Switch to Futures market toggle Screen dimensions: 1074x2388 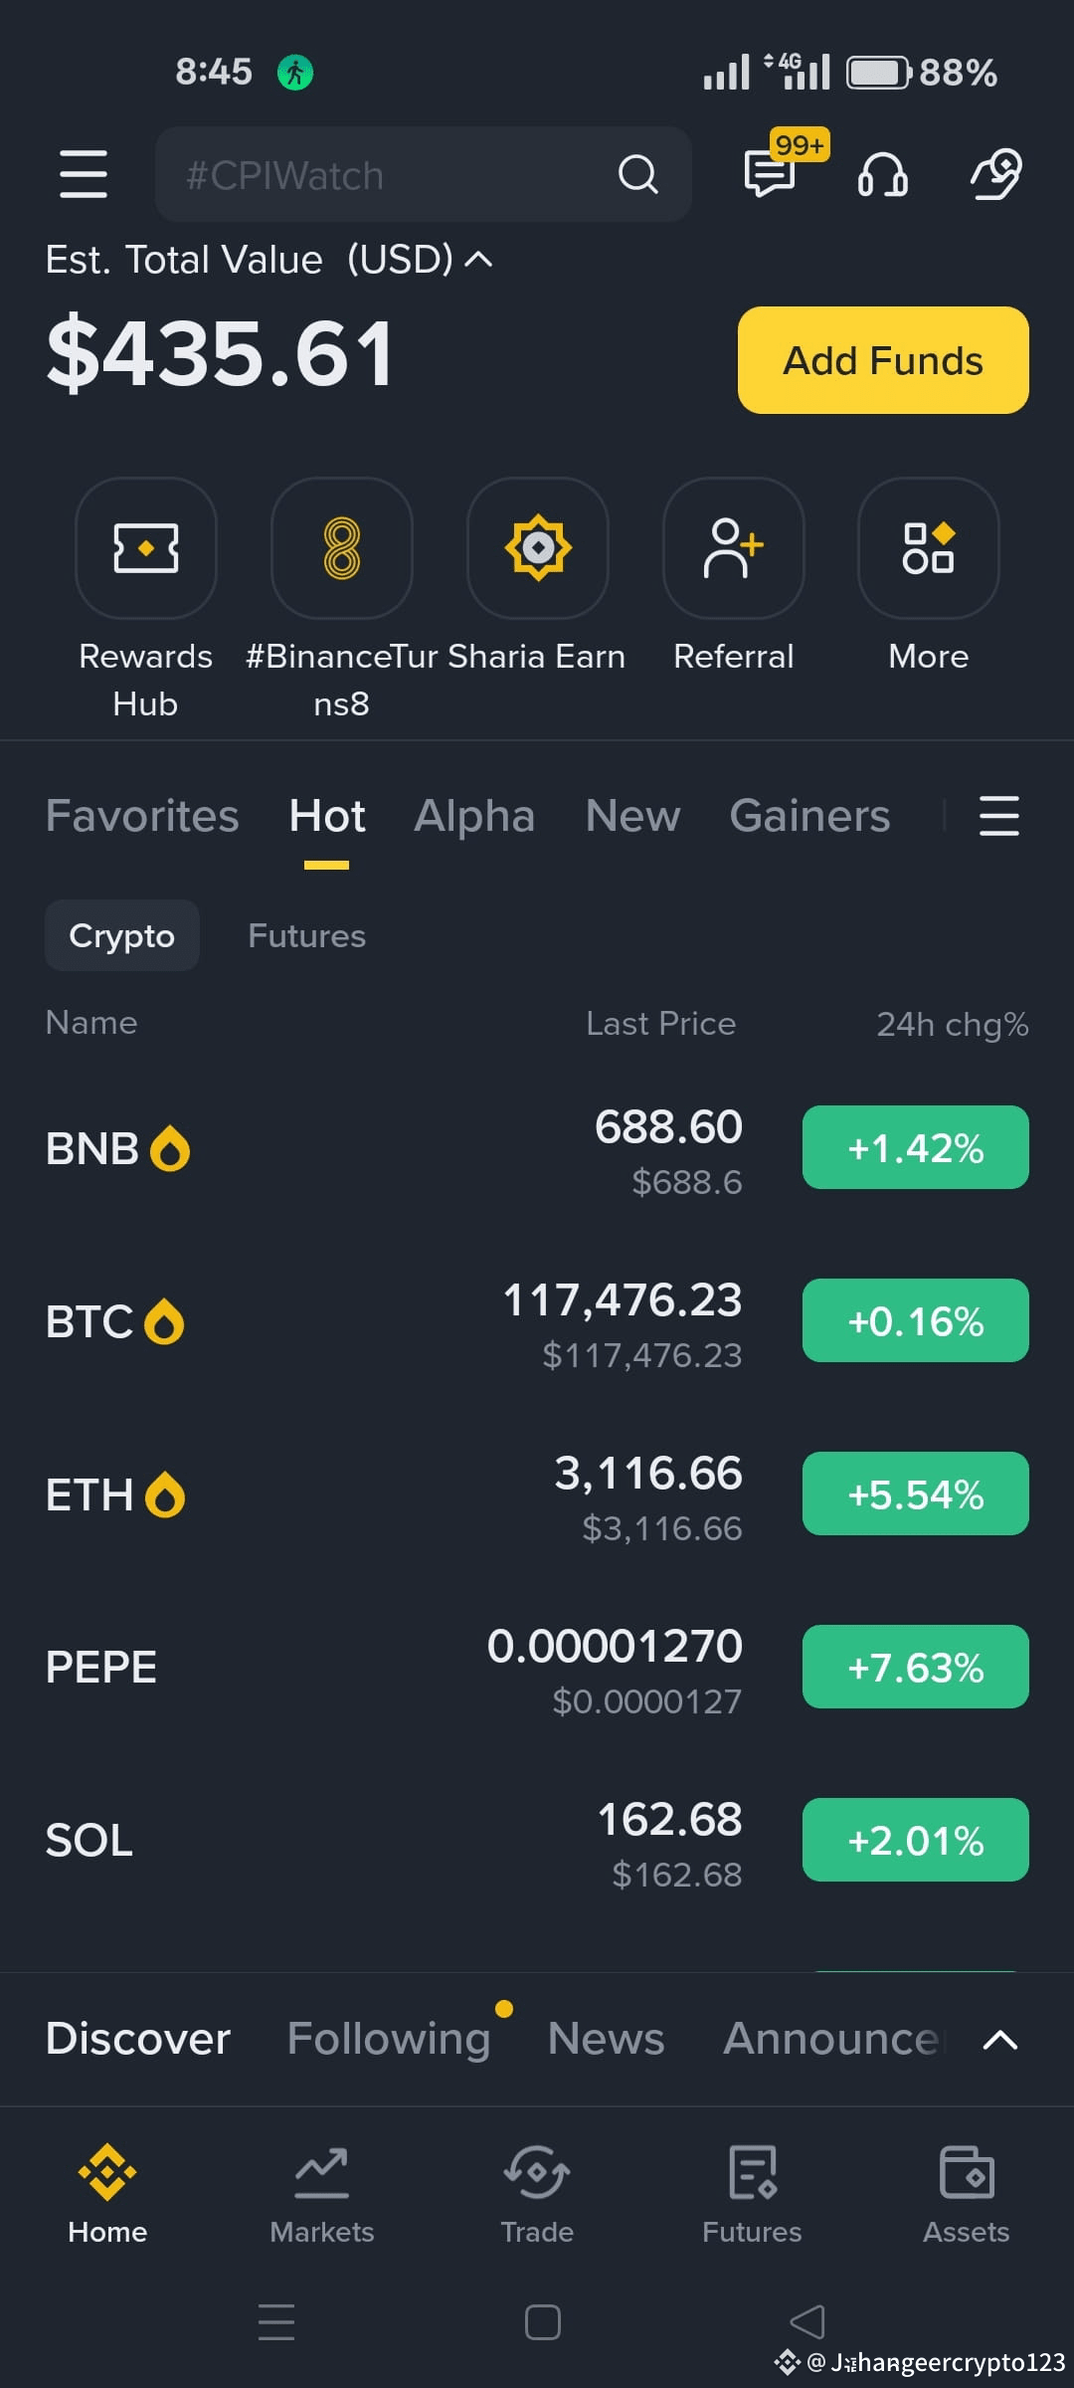(306, 935)
